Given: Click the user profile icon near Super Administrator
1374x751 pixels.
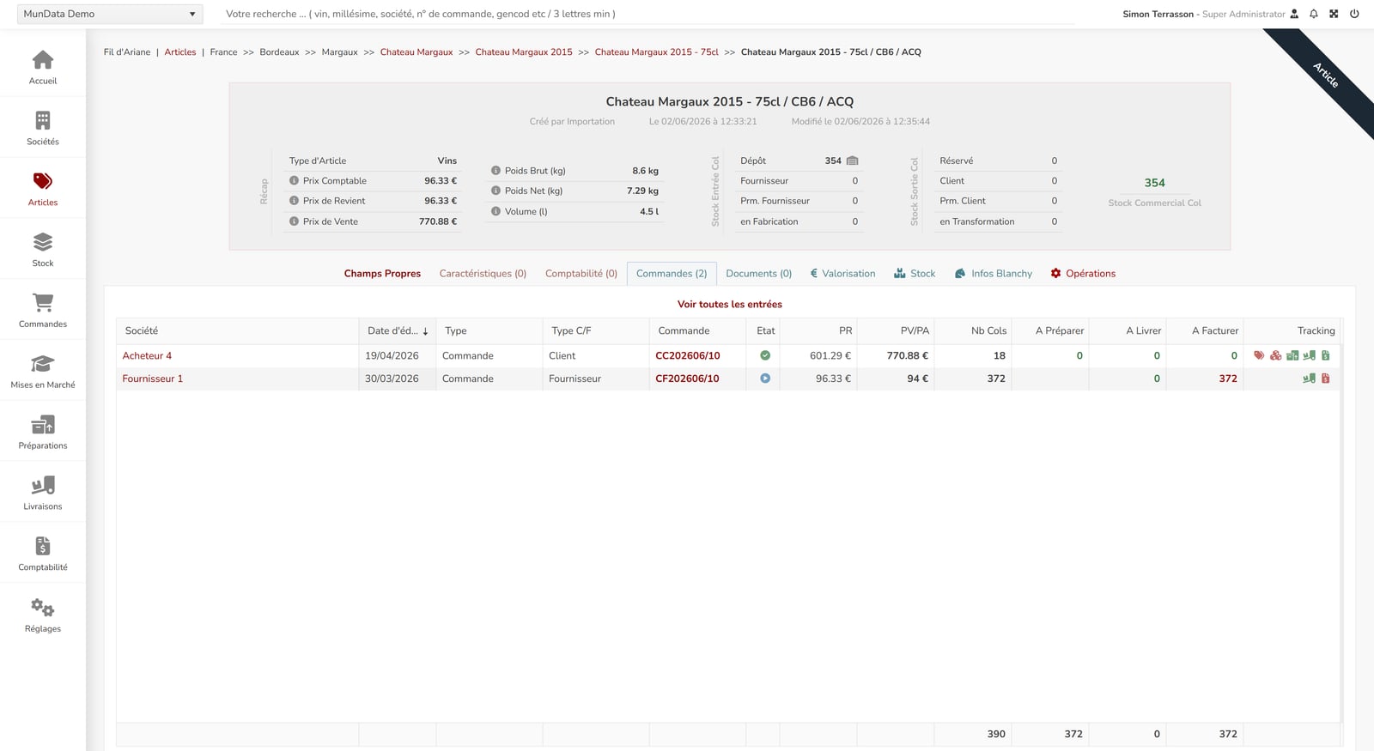Looking at the screenshot, I should [1294, 14].
